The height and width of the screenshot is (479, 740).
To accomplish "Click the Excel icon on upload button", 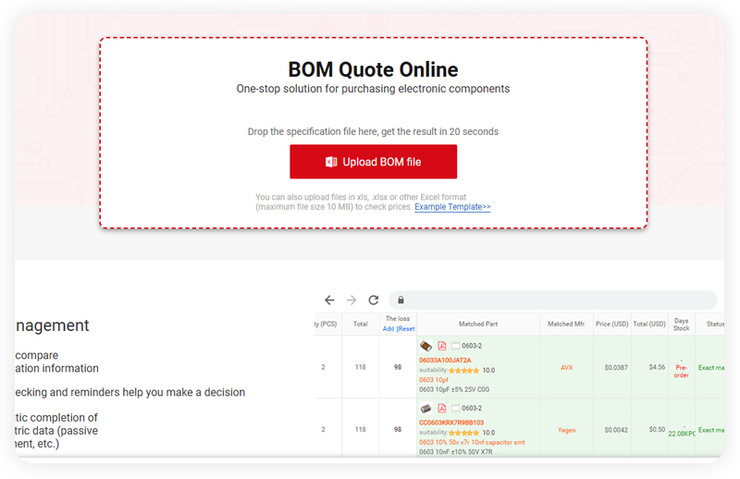I will [331, 163].
